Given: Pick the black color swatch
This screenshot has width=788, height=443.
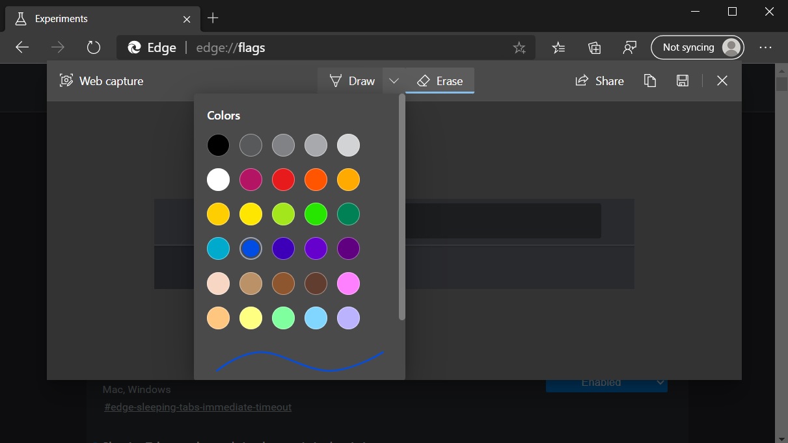Looking at the screenshot, I should point(218,146).
